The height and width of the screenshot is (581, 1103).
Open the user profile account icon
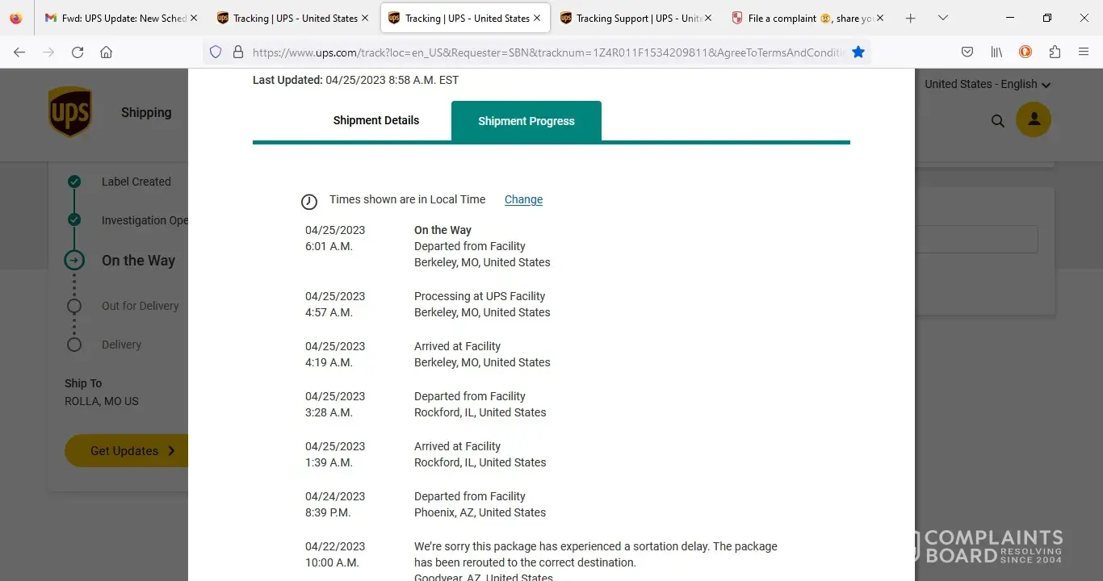click(1034, 120)
